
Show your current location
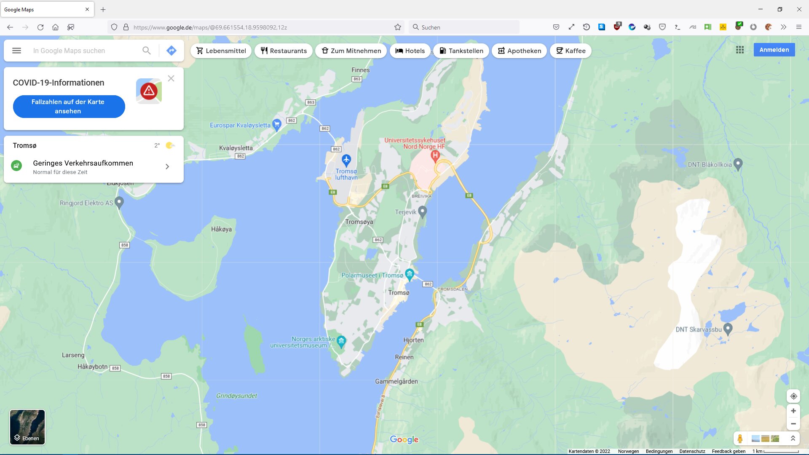click(x=793, y=396)
